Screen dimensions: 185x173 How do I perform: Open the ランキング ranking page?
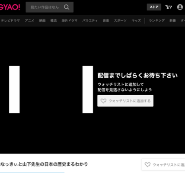pos(156,21)
